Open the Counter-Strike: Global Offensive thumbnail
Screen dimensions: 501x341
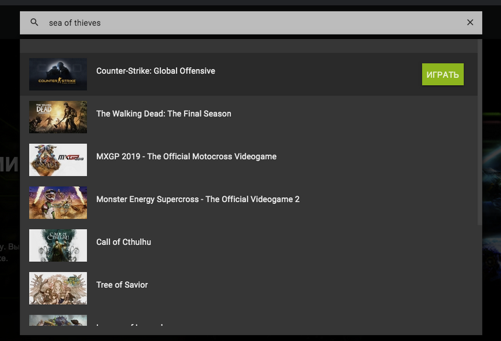click(x=58, y=74)
